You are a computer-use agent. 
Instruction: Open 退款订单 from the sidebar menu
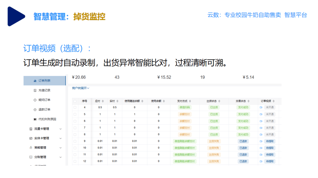click(x=44, y=110)
